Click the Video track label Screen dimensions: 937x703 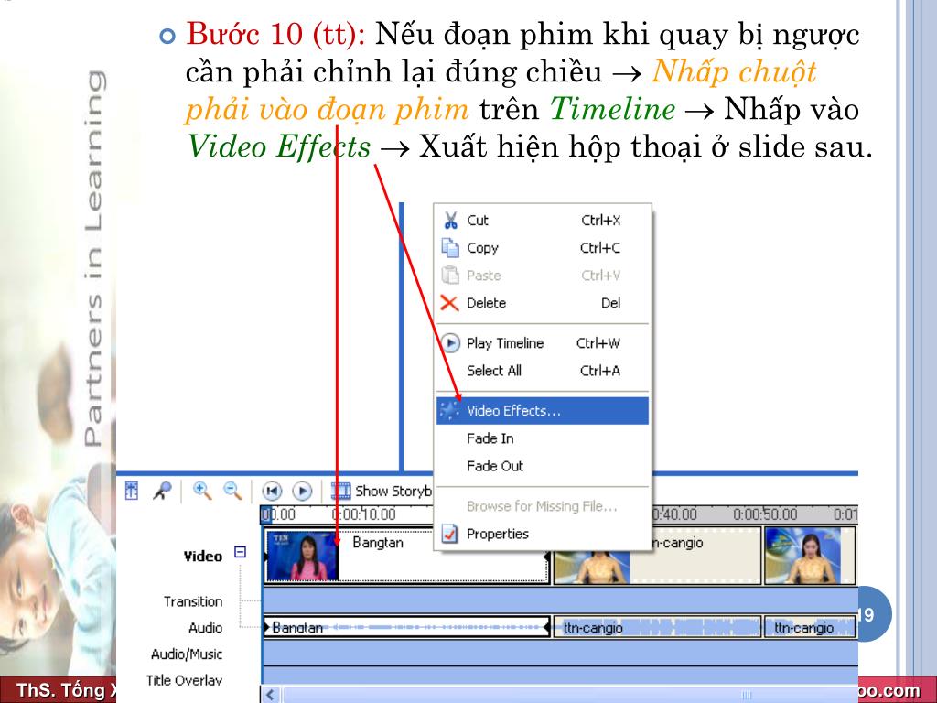[202, 556]
